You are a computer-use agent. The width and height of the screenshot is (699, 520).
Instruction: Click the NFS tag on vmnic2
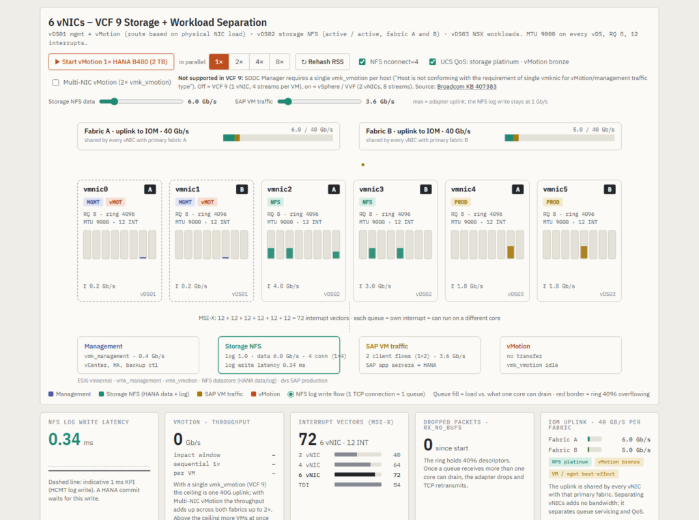coord(275,202)
